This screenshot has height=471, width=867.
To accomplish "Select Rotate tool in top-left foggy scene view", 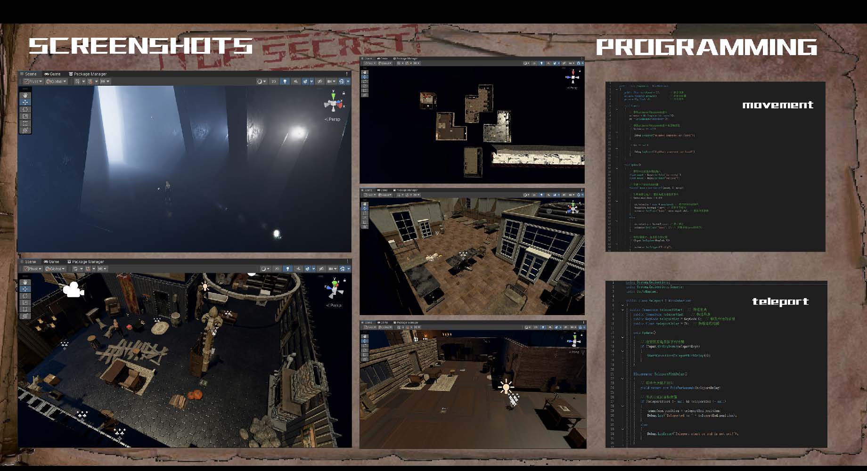I will (25, 109).
